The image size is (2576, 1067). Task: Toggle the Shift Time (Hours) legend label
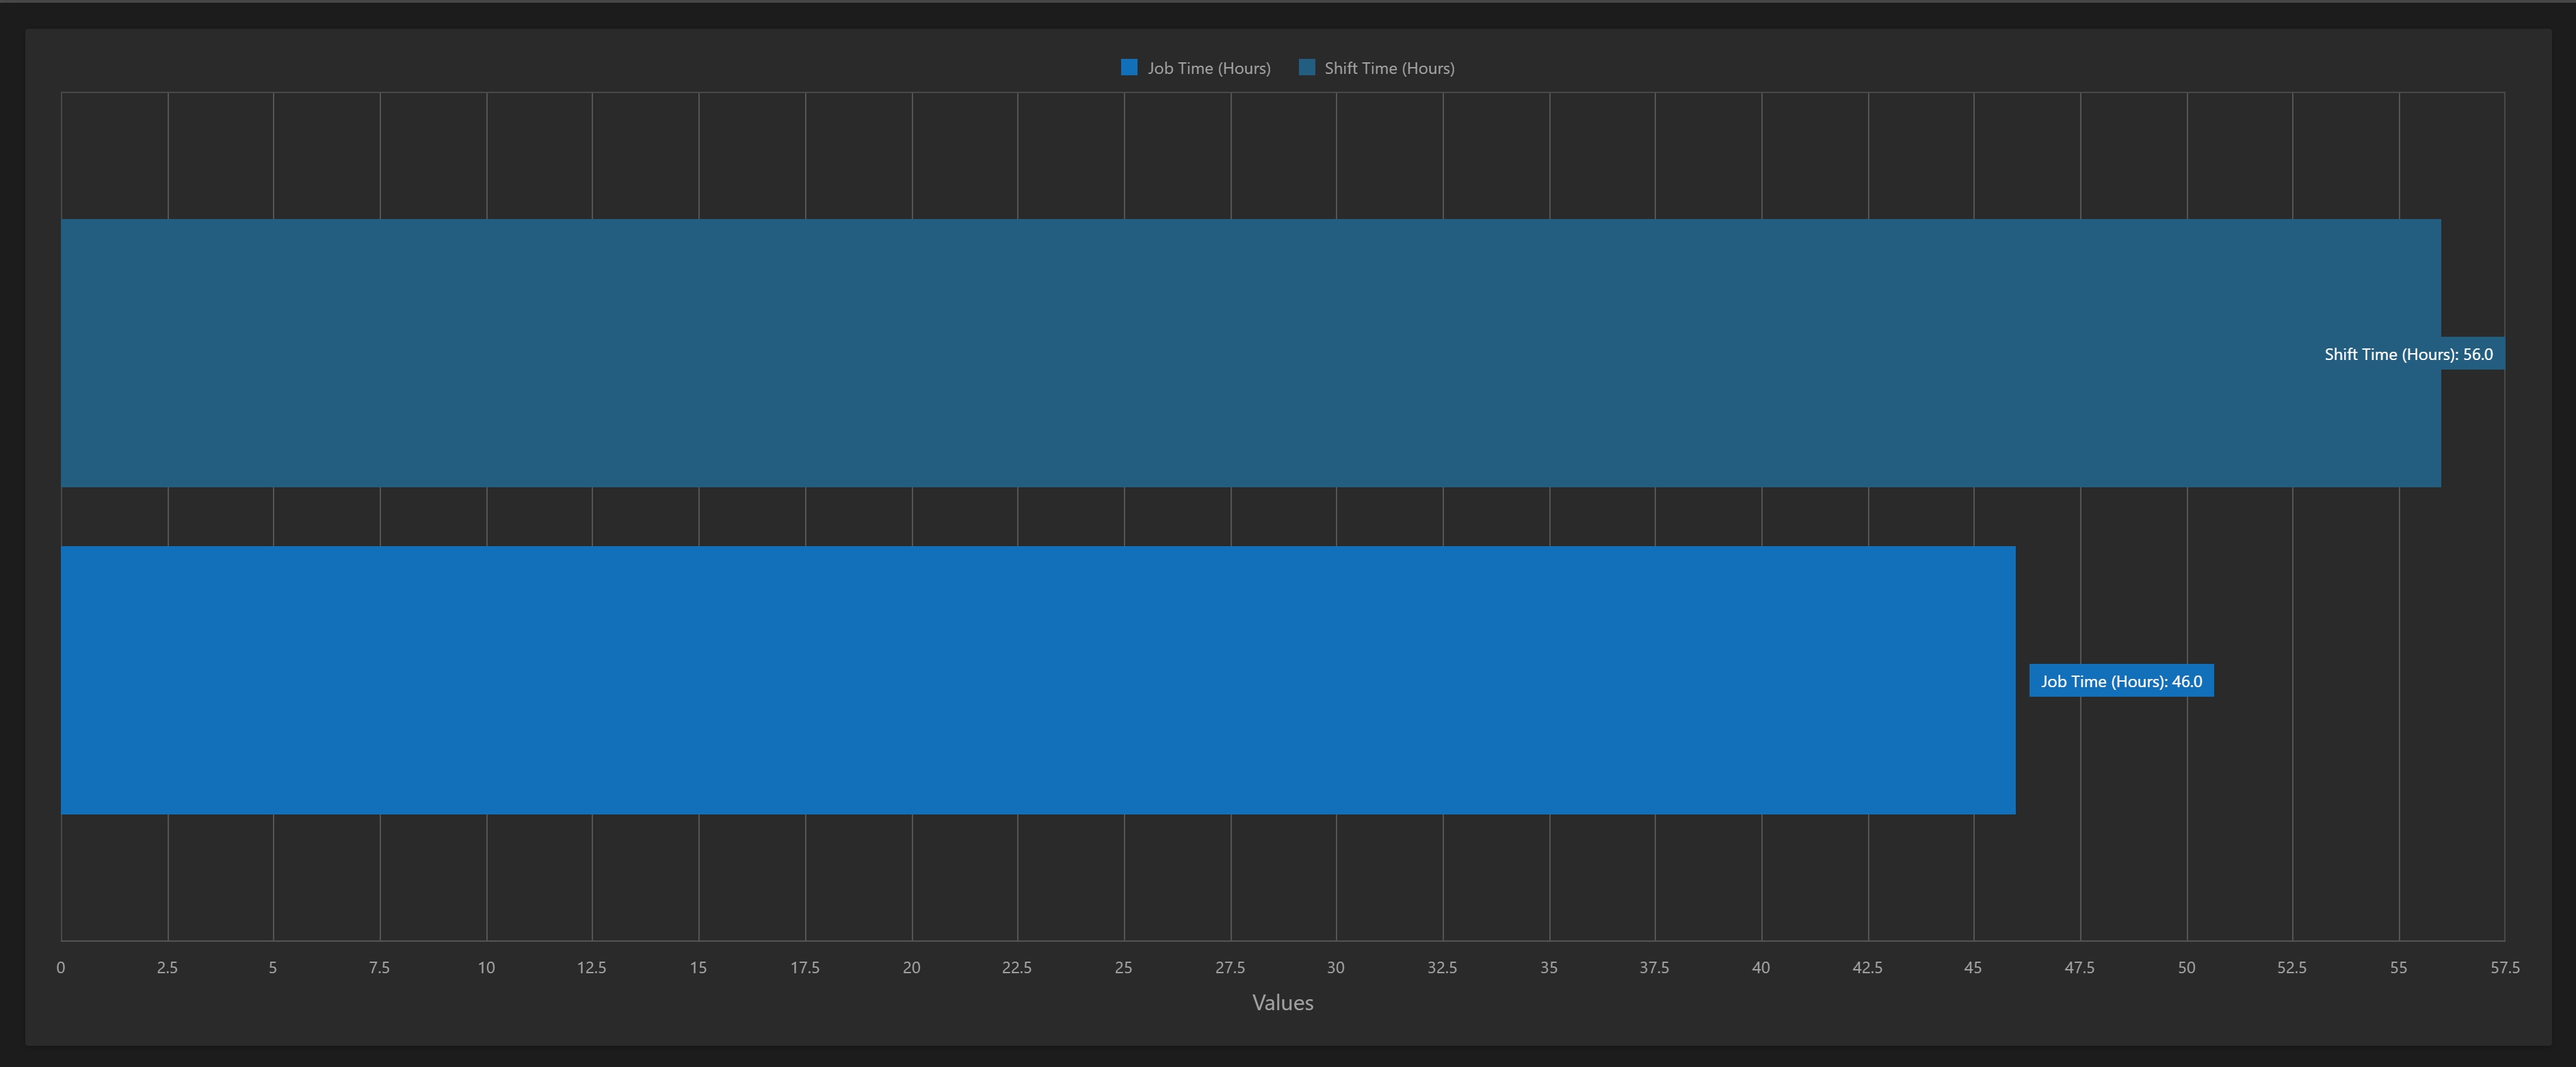[x=1389, y=68]
